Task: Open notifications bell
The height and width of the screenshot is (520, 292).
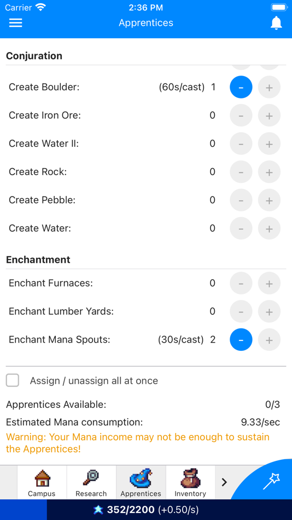Action: (276, 23)
